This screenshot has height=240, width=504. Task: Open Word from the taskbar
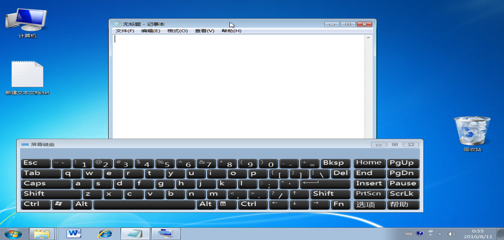coord(74,233)
